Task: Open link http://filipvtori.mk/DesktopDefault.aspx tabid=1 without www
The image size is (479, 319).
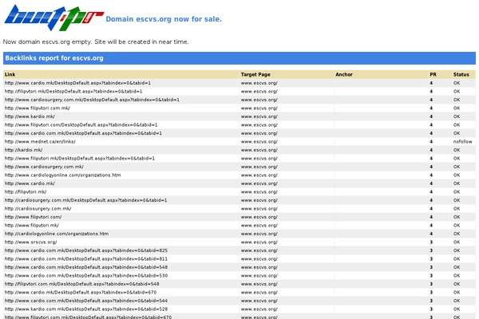Action: pyautogui.click(x=73, y=91)
